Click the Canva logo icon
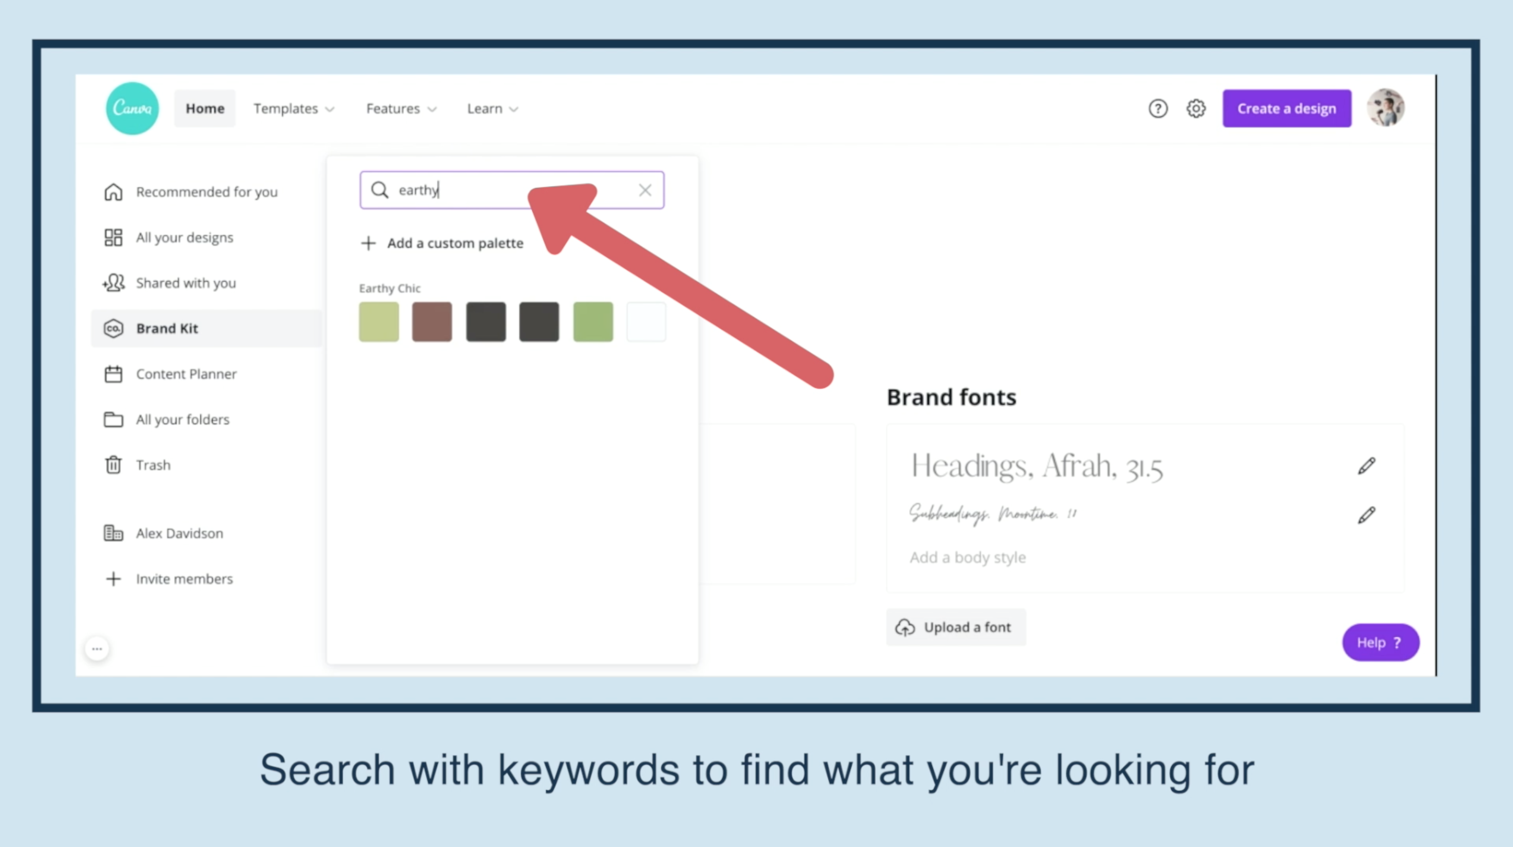This screenshot has width=1513, height=847. point(132,108)
